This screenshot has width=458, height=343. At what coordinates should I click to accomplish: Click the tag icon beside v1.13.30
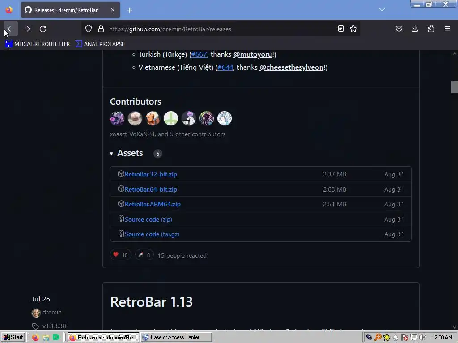pyautogui.click(x=35, y=326)
